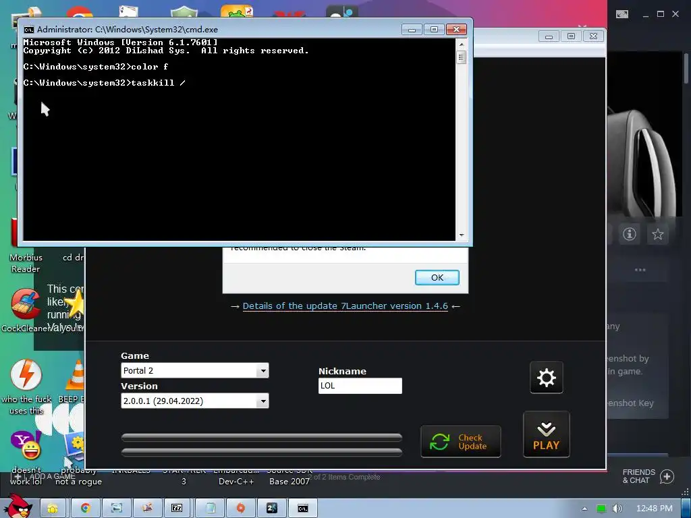Open the yellow folder taskbar icon
Viewport: 691px width, 518px height.
53,509
